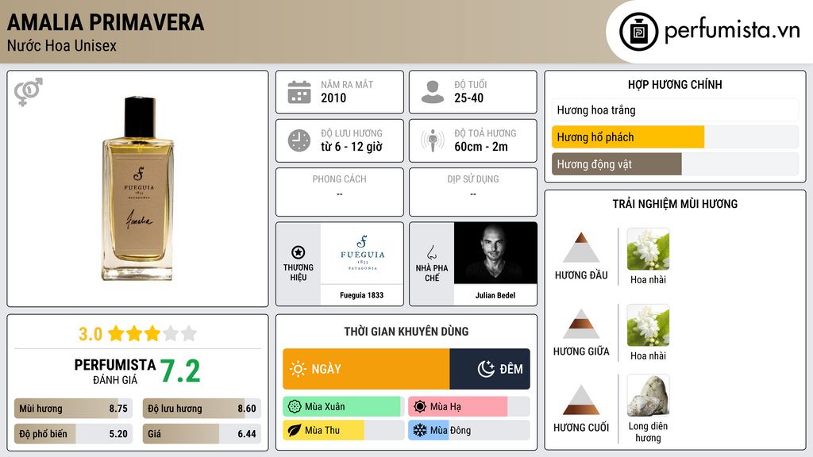The width and height of the screenshot is (813, 457).
Task: Click the green 7.2 Perfumista score
Action: click(x=180, y=371)
